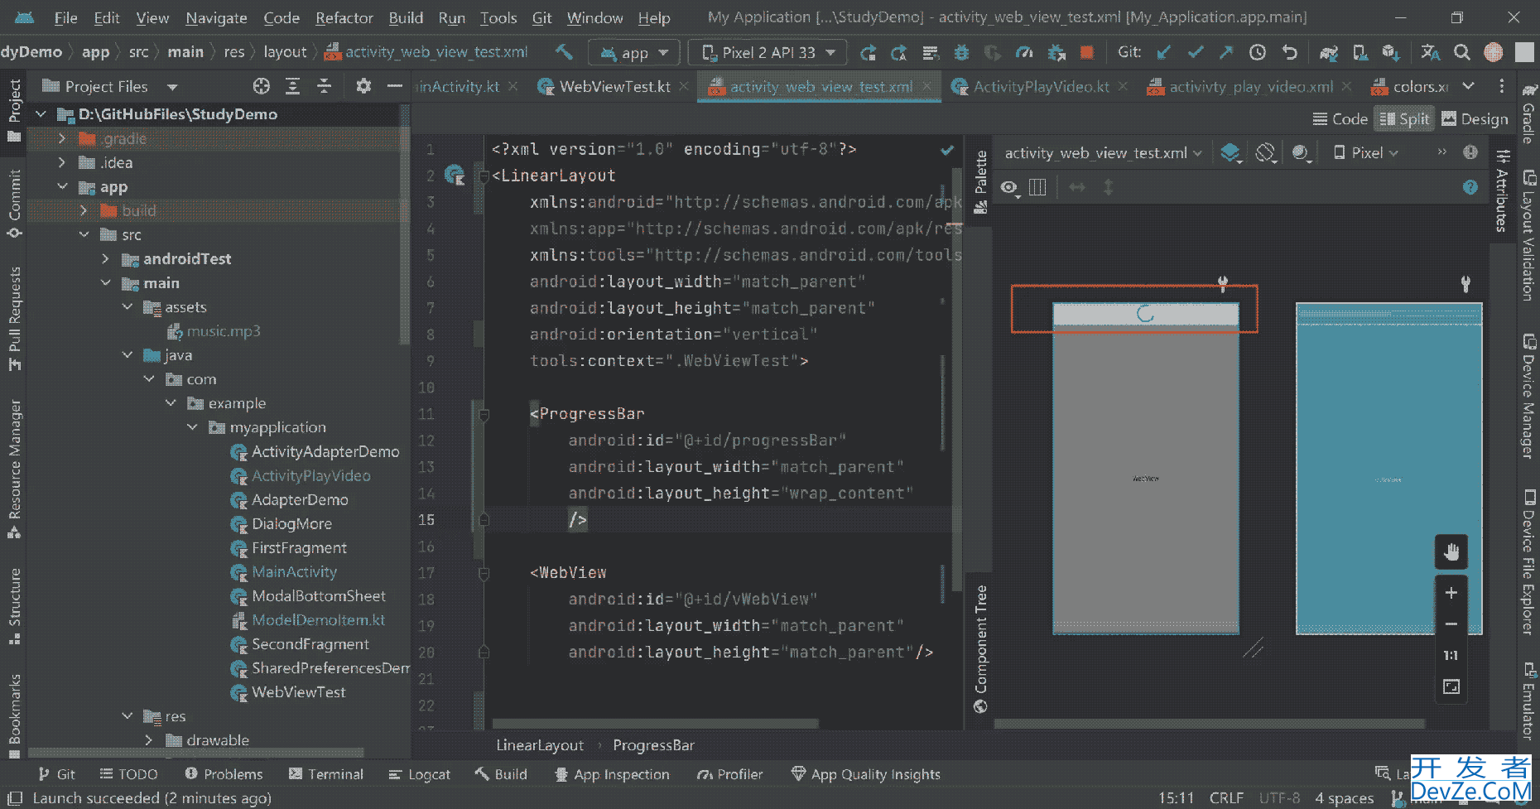
Task: Open the Logcat tool window
Action: click(x=420, y=774)
